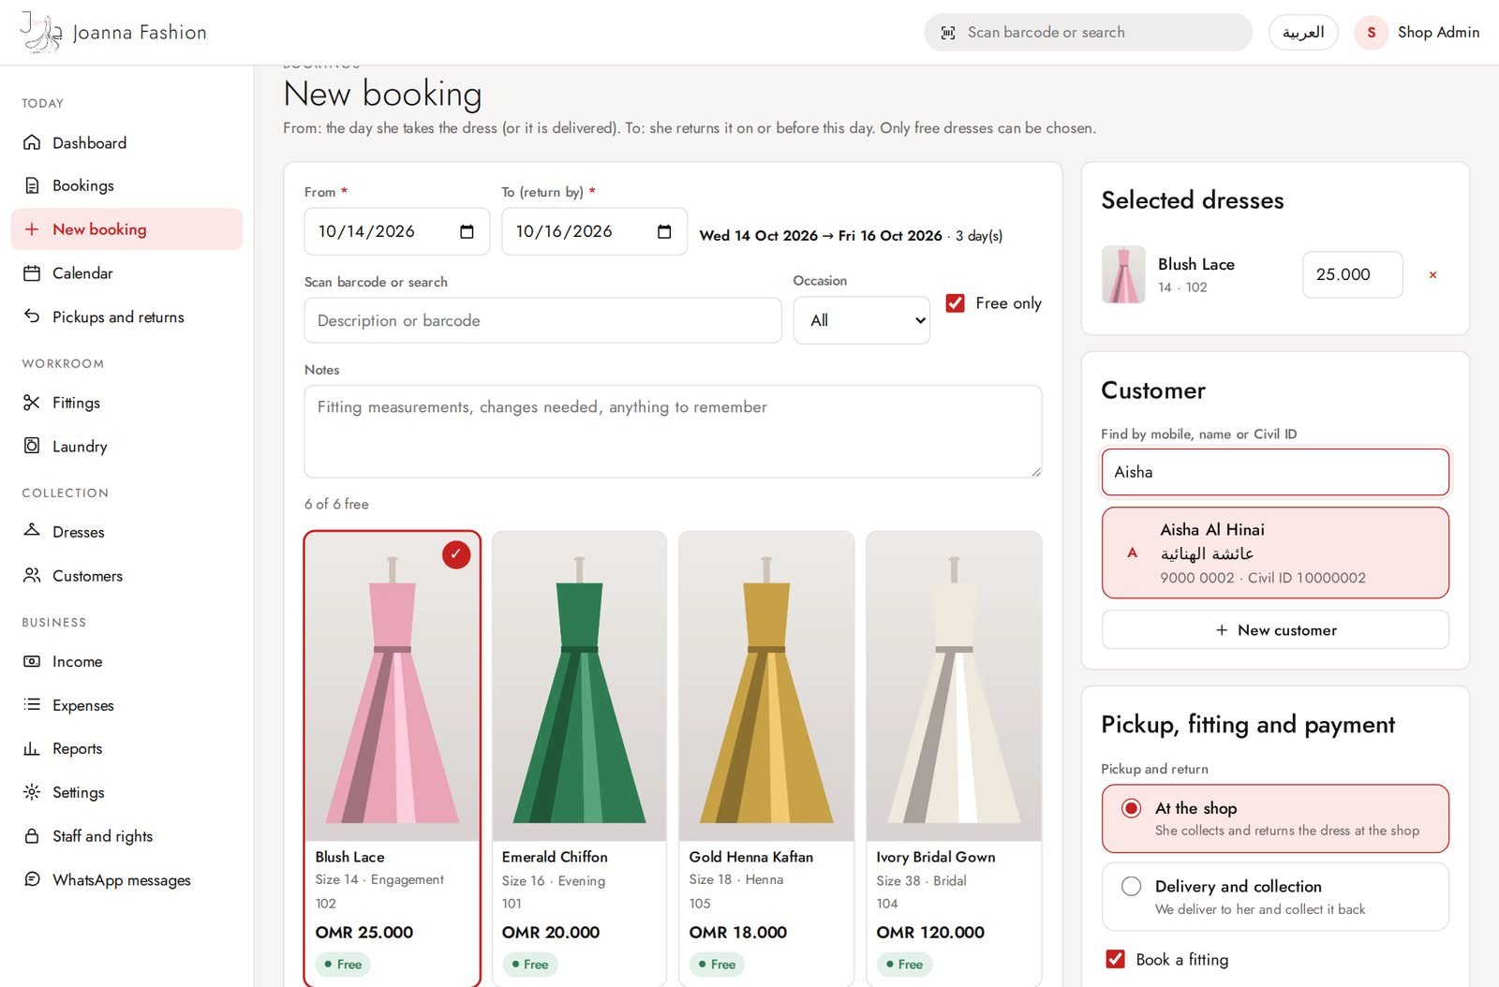Click the Staff and rights lock icon
Viewport: 1499px width, 987px height.
pos(32,836)
